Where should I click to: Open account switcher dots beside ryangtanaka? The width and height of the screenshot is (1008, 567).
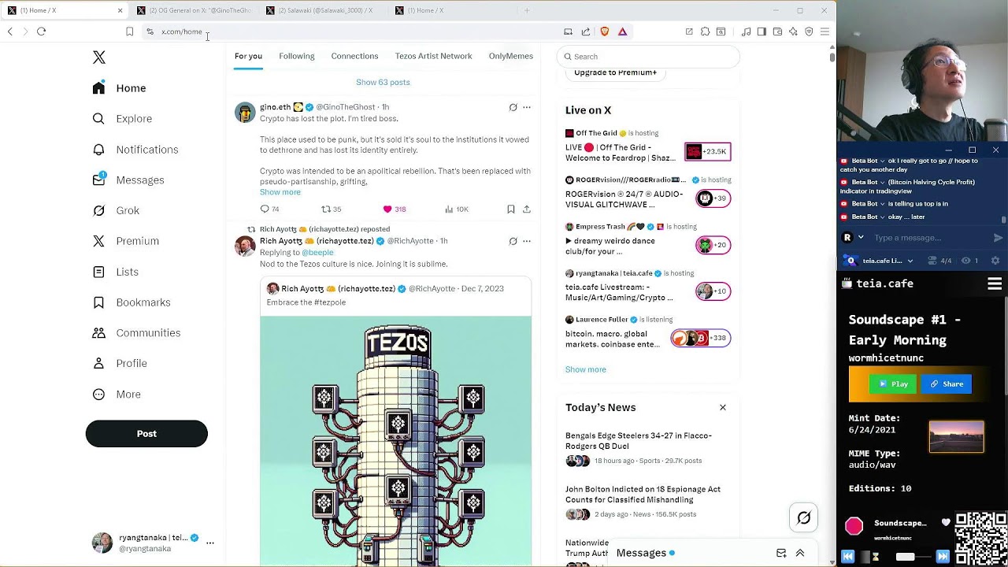point(209,543)
